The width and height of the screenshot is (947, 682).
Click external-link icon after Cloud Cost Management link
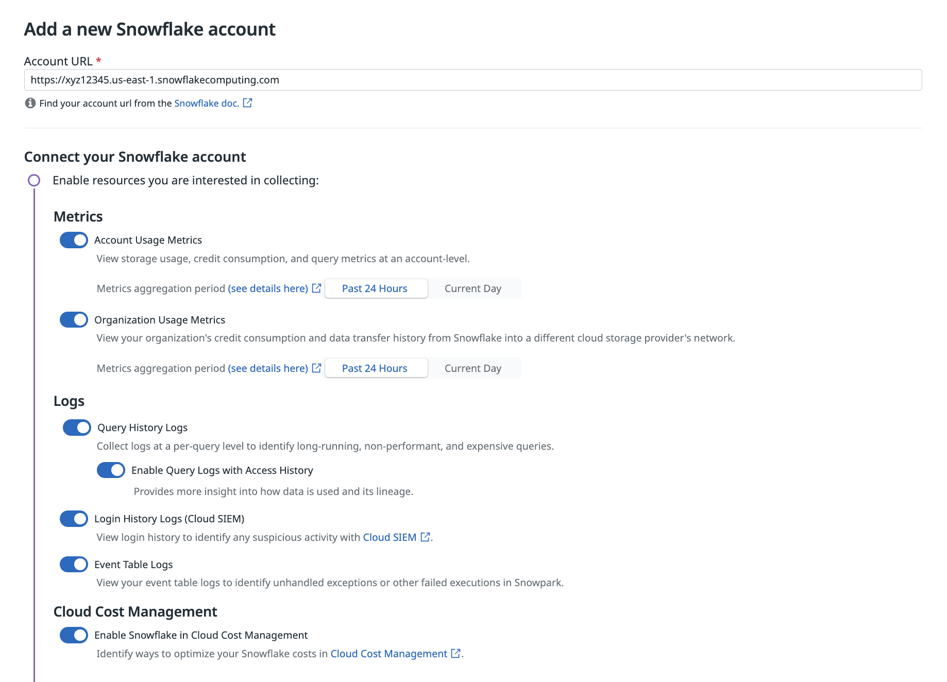tap(455, 653)
